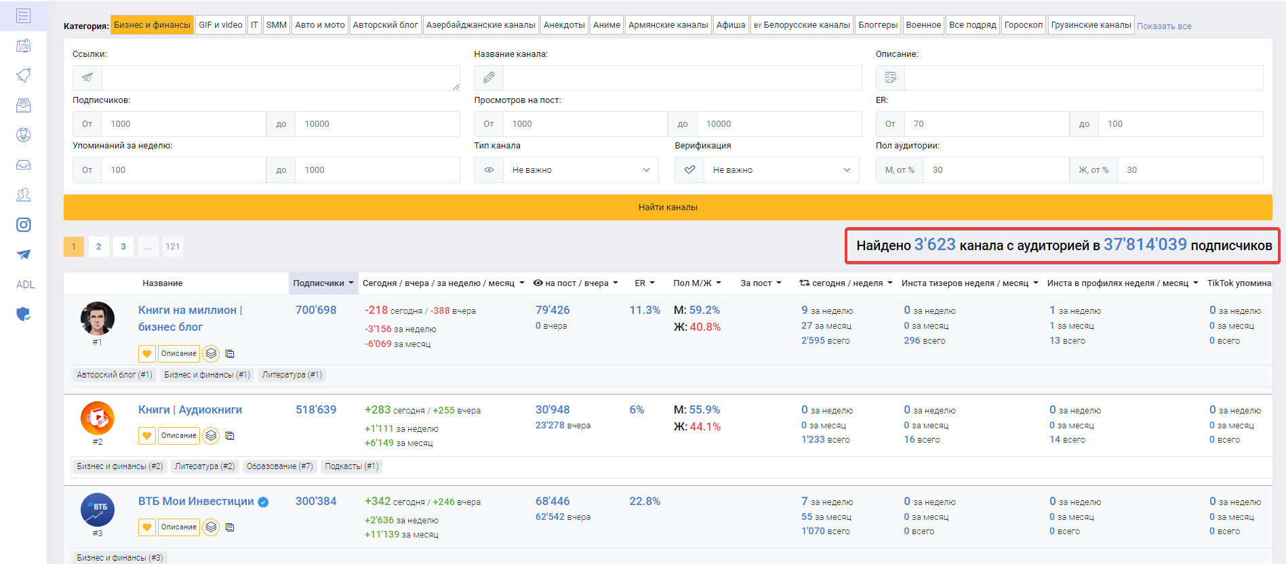Click the Telegram paper plane sidebar icon
Image resolution: width=1286 pixels, height=564 pixels.
[x=23, y=255]
